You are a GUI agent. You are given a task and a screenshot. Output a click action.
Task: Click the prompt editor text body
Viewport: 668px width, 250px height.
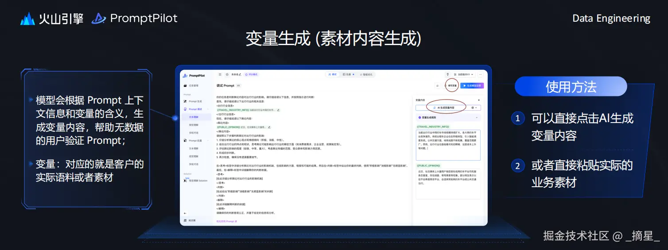pos(312,155)
